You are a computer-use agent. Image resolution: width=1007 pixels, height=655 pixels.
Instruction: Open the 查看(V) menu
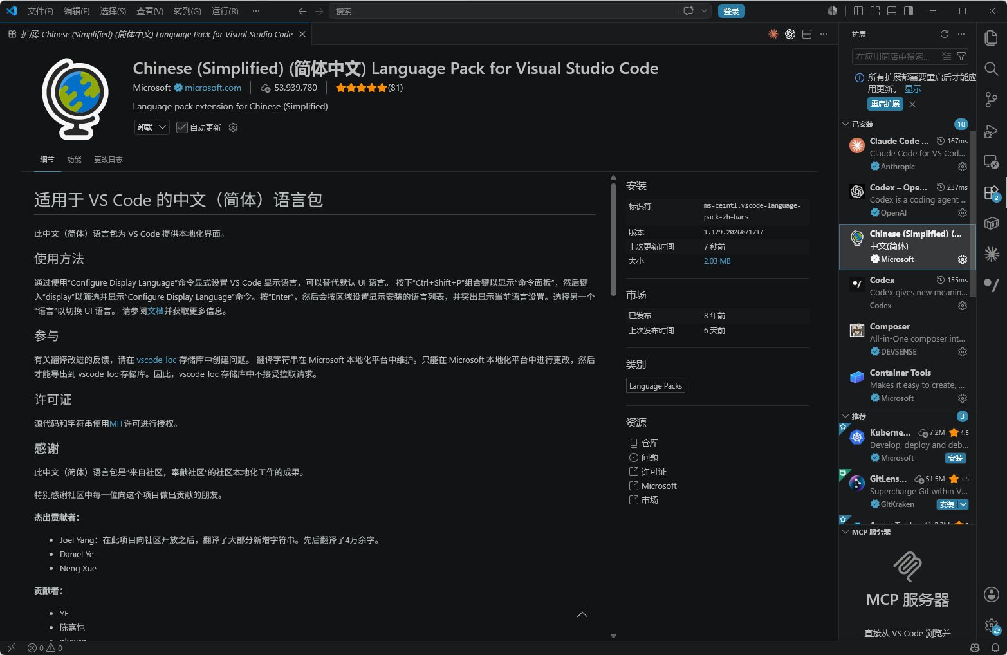coord(150,11)
